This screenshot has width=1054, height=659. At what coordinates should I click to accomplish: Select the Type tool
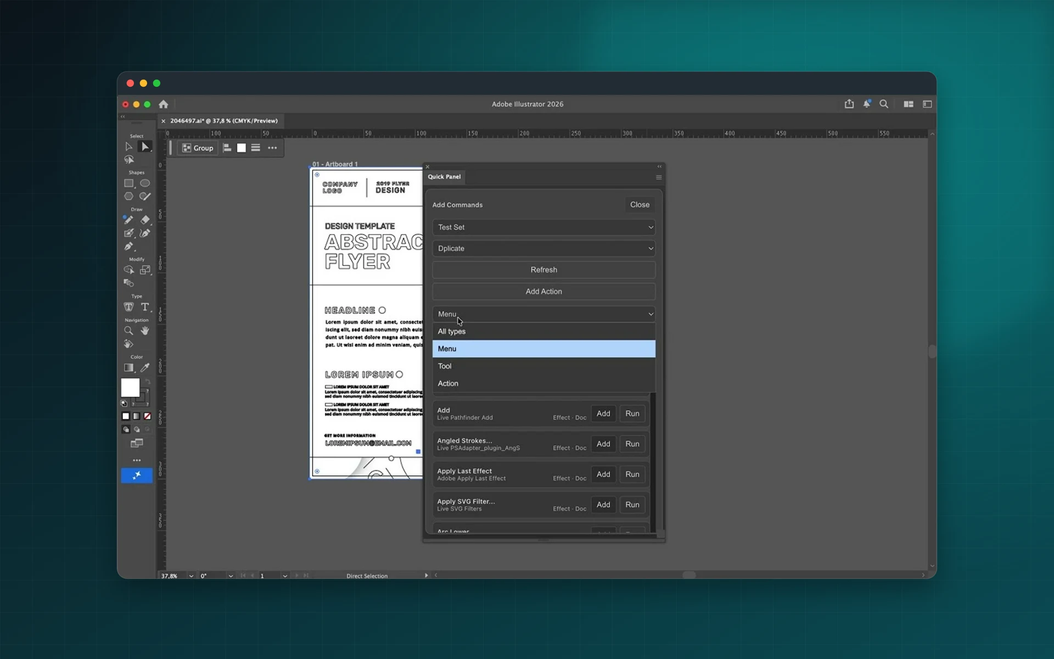145,307
